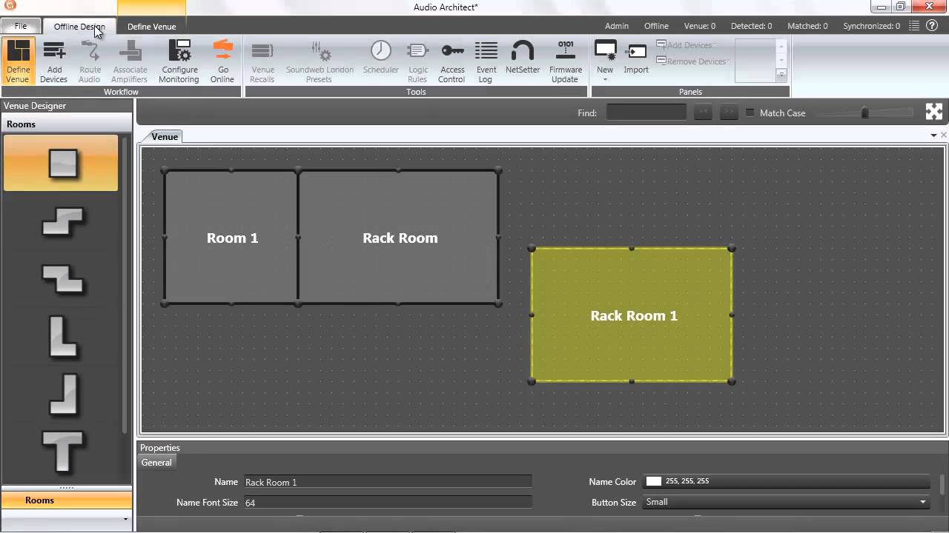Open Access Control
Screen dimensions: 949x533
[452, 61]
